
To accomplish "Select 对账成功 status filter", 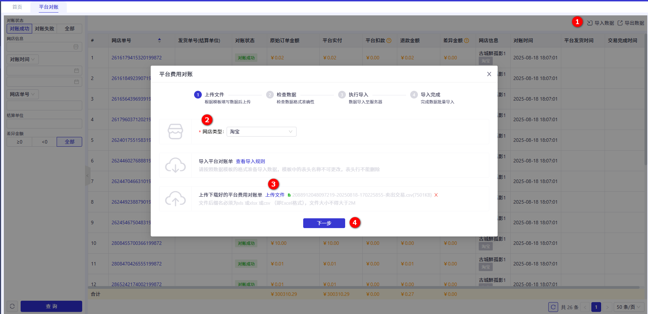I will 20,29.
